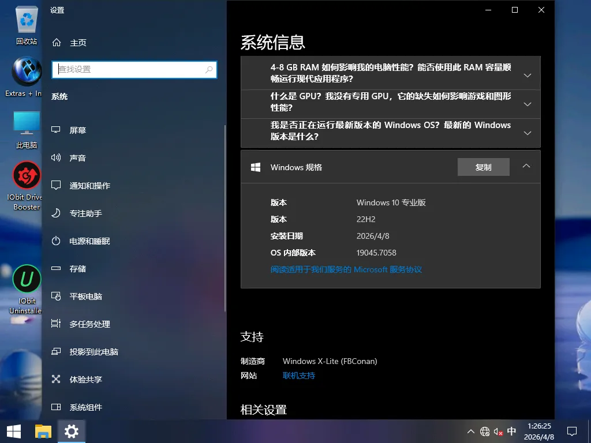
Task: Select the 声音 sound speaker icon
Action: tap(56, 158)
